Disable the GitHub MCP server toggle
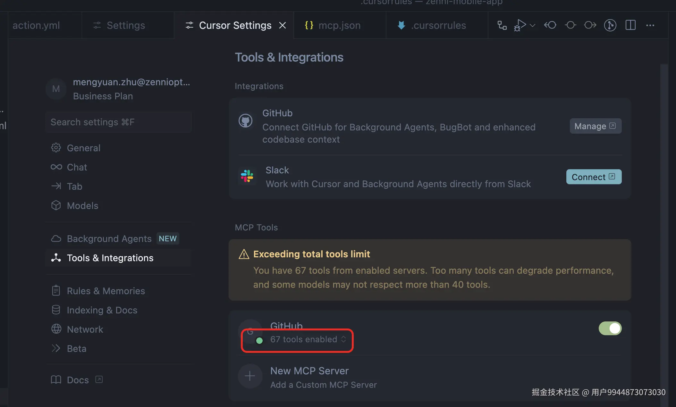676x407 pixels. click(x=610, y=328)
